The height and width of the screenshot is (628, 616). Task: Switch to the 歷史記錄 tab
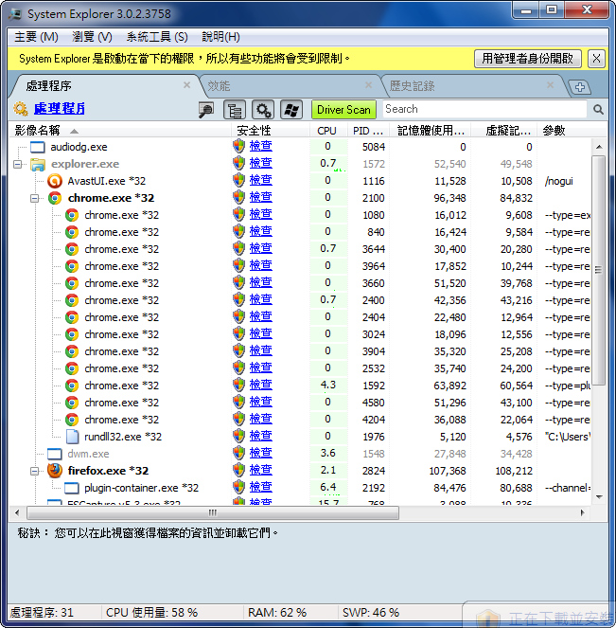(411, 86)
